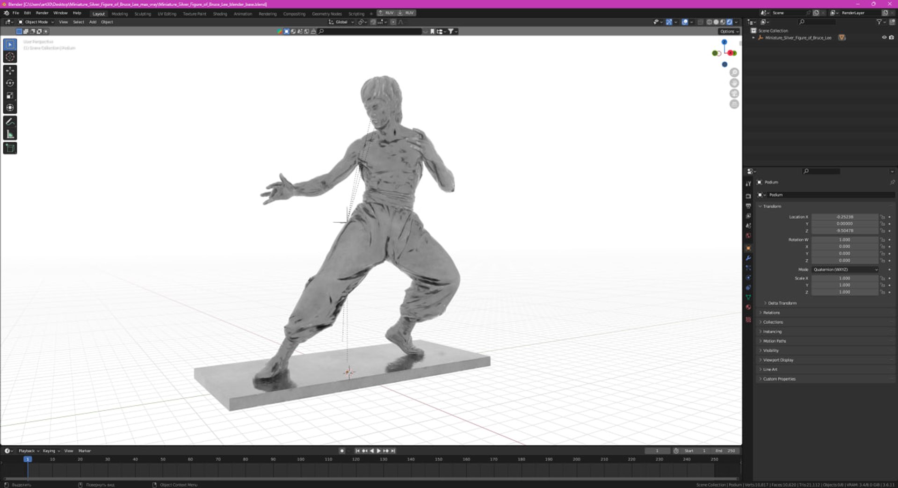Activate the Move tool

[10, 71]
